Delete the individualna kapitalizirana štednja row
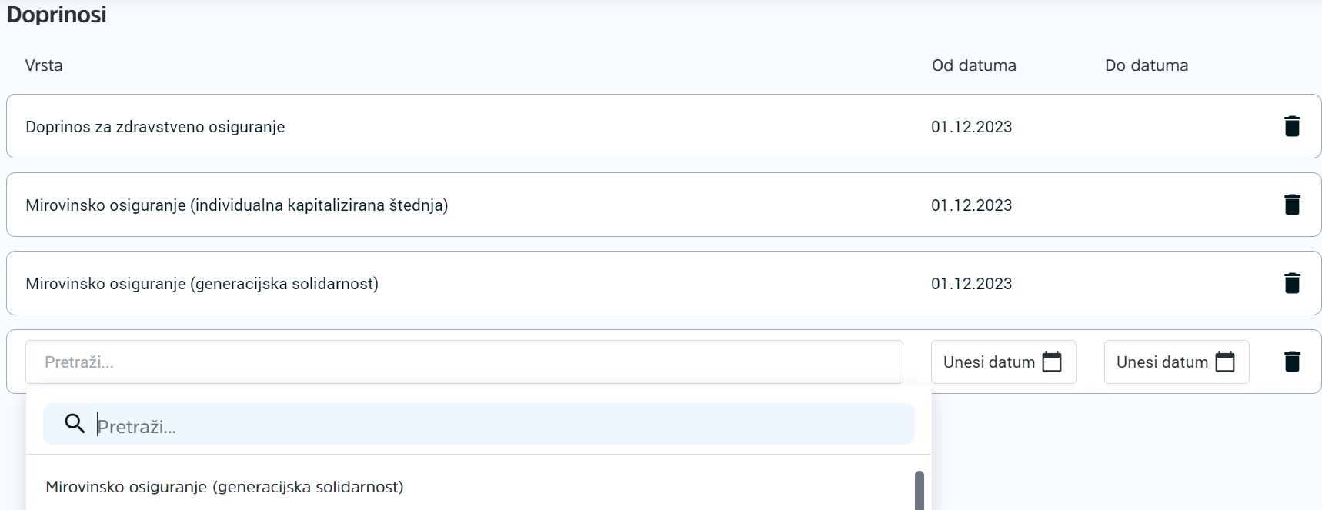Viewport: 1322px width, 510px height. point(1292,205)
